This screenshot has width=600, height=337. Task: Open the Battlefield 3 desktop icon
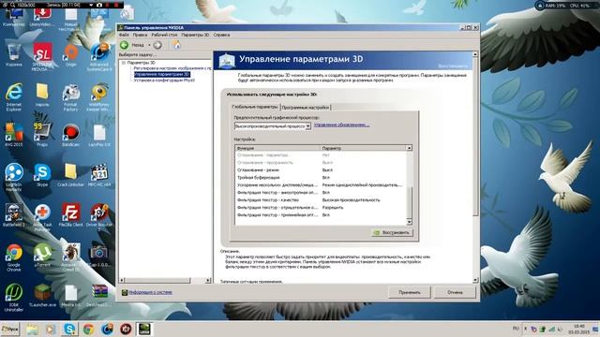[x=14, y=215]
